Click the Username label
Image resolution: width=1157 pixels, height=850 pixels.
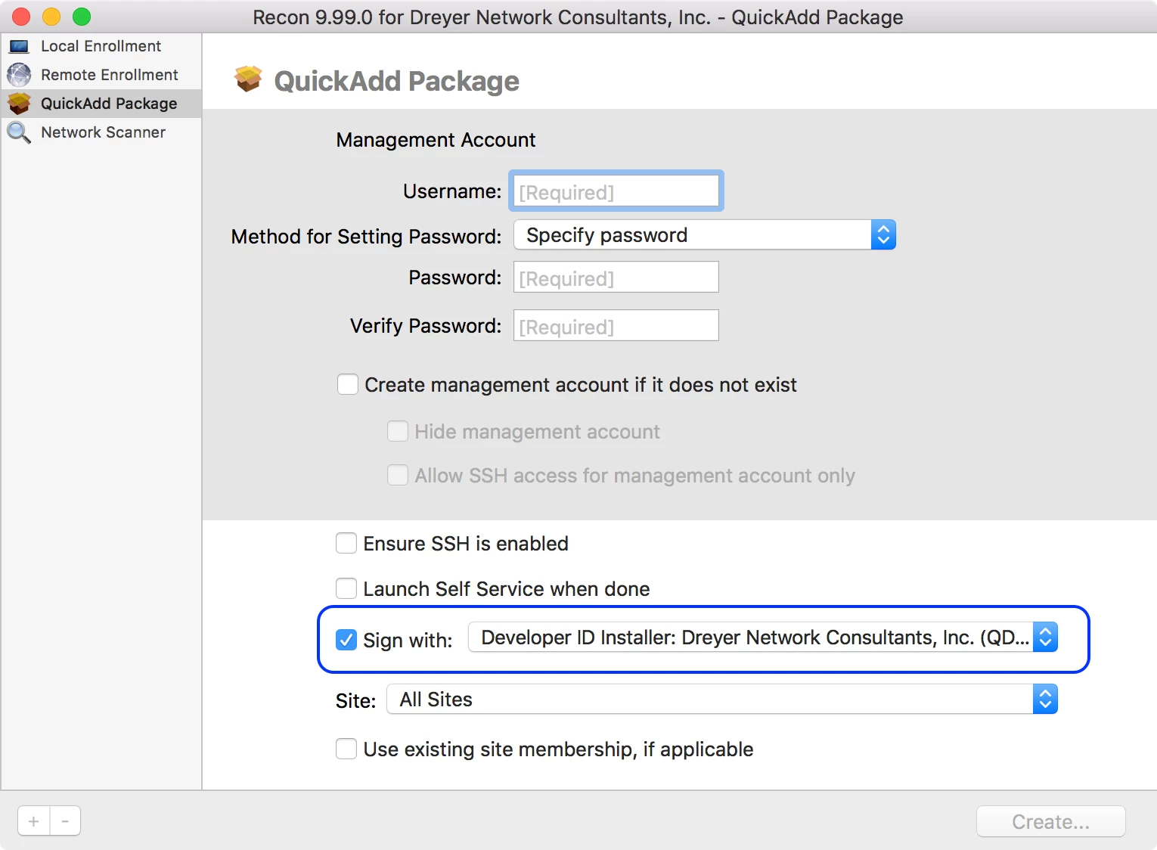(x=452, y=191)
